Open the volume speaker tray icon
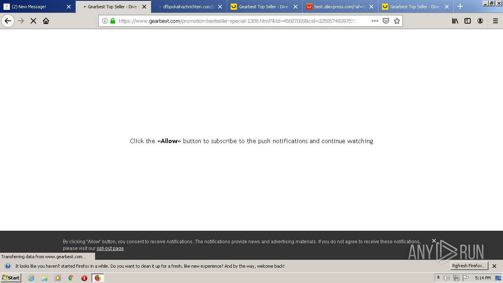The image size is (503, 283). click(x=447, y=278)
